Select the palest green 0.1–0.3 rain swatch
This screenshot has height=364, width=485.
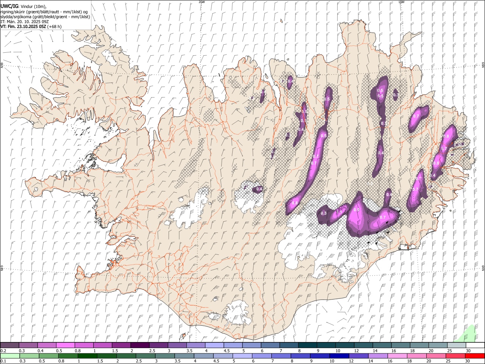click(x=10, y=356)
